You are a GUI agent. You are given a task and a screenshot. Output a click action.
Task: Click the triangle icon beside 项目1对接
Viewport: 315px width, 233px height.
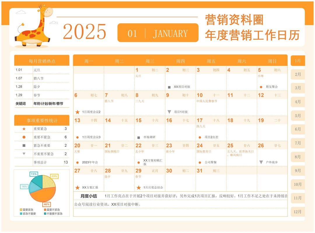pyautogui.click(x=169, y=111)
